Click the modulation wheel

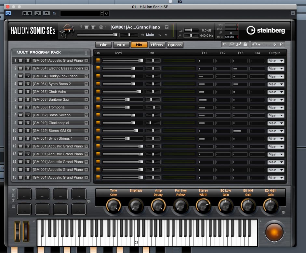click(26, 231)
